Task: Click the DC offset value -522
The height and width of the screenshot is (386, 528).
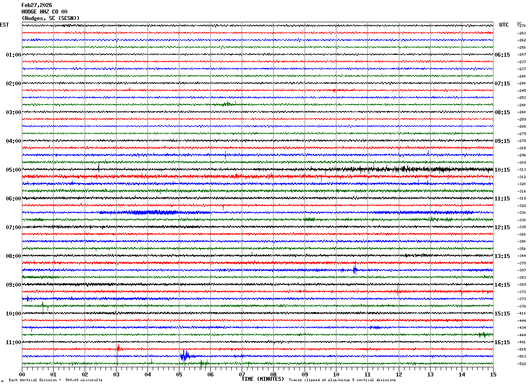Action: click(x=521, y=364)
